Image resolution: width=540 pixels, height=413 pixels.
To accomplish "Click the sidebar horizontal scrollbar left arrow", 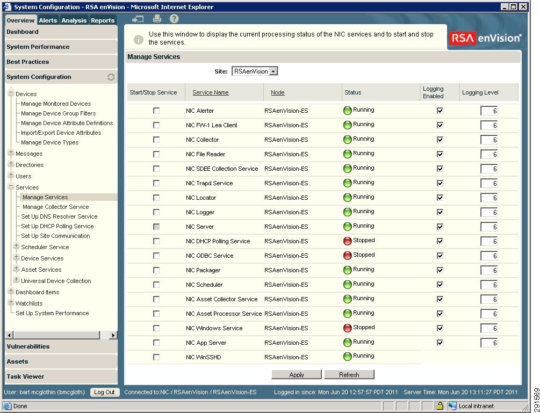I will (x=10, y=335).
